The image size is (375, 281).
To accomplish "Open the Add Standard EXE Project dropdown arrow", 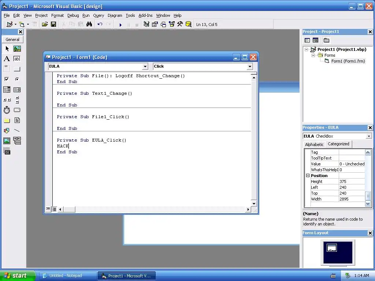I will (15, 24).
